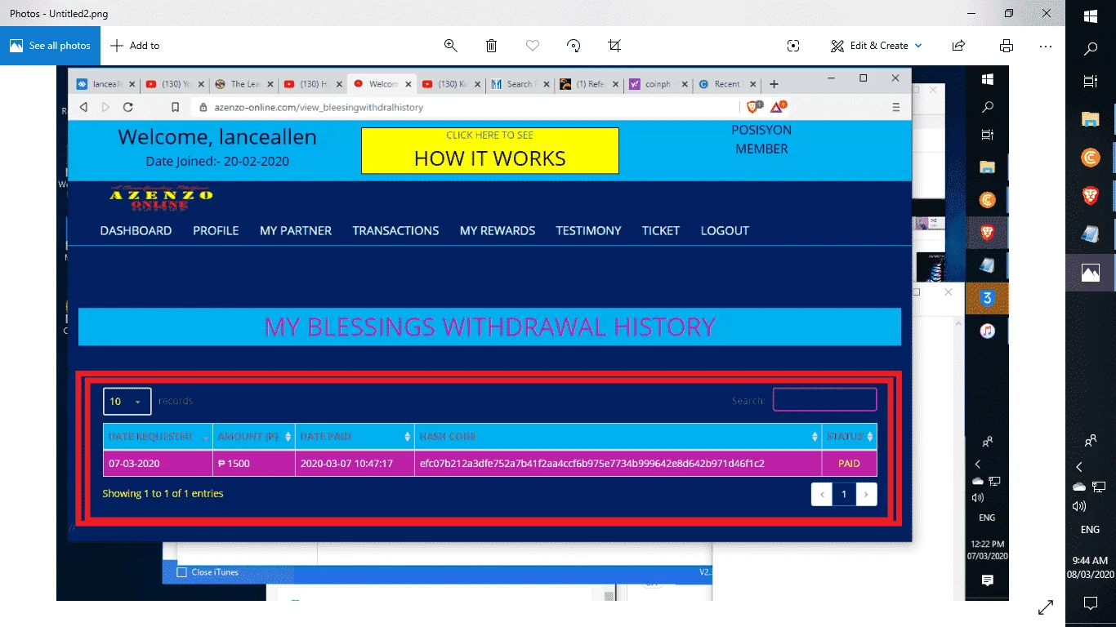The width and height of the screenshot is (1116, 627).
Task: Switch to the 'Recent' browser tab
Action: (x=726, y=84)
